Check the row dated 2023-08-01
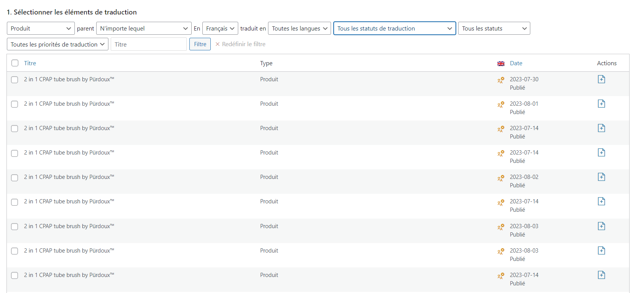The image size is (633, 293). pyautogui.click(x=15, y=104)
